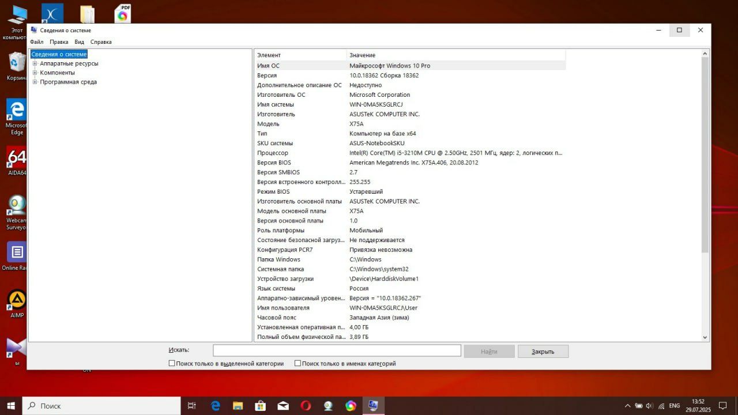Screen dimensions: 738x415
Task: Select the Процессор row
Action: [410, 153]
